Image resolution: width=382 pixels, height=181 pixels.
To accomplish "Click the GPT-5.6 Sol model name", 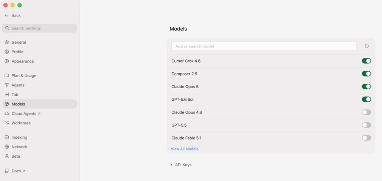I will (182, 100).
